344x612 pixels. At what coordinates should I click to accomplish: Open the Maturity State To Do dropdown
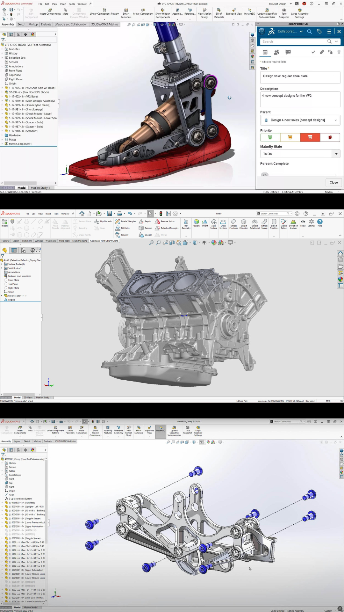pos(336,154)
